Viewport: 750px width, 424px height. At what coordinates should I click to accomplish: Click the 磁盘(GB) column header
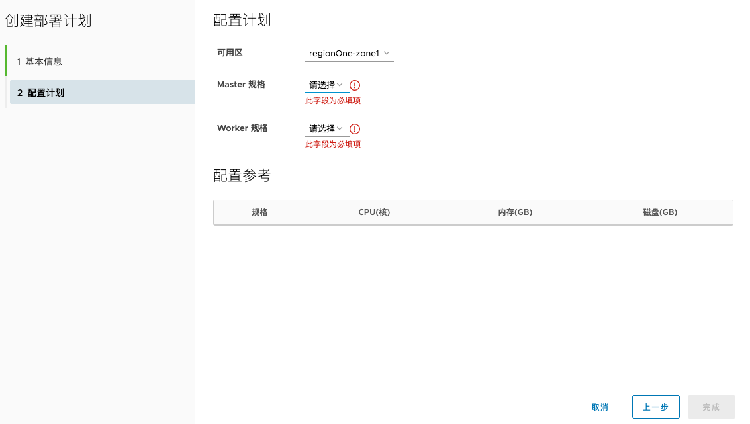[660, 212]
